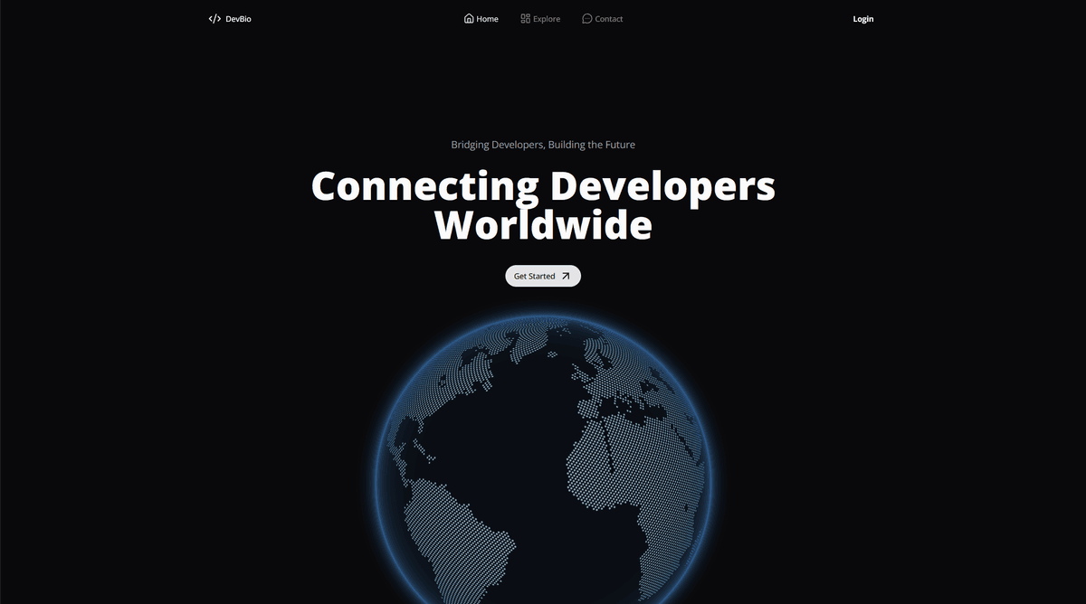Select the house icon in the navbar
Viewport: 1086px width, 604px height.
[x=468, y=18]
